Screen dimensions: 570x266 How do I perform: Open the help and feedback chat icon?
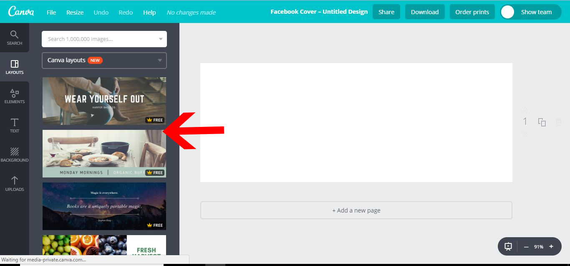pyautogui.click(x=507, y=246)
